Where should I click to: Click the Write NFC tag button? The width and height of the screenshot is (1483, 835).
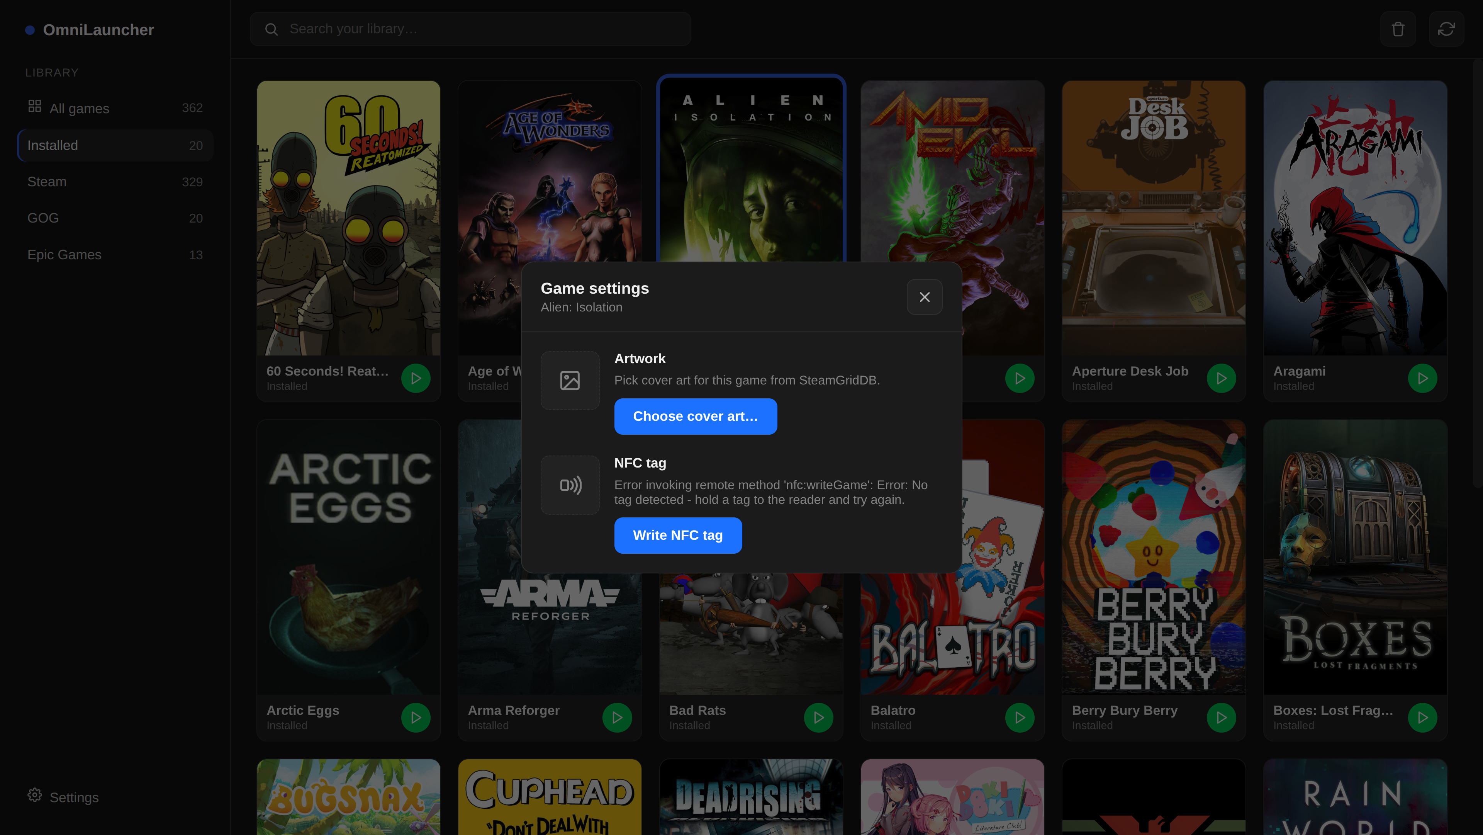tap(678, 536)
